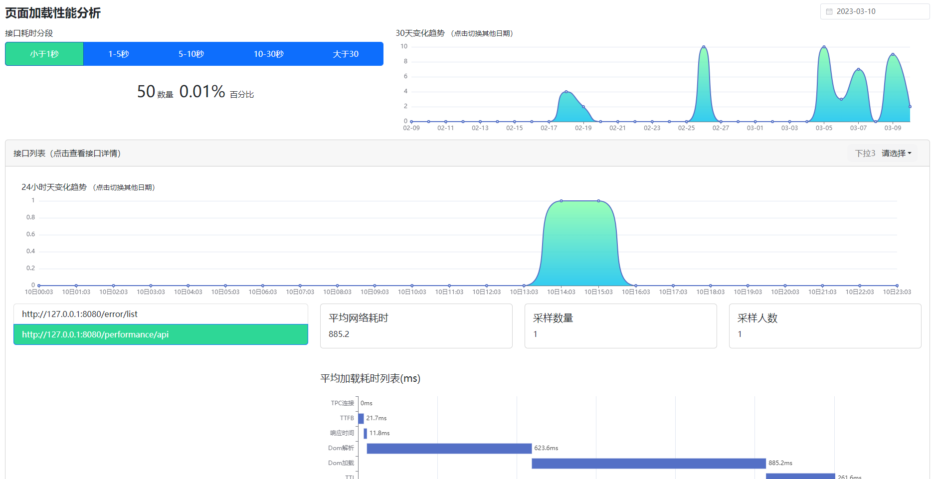935x479 pixels.
Task: Click the TTFB 21.7ms bar
Action: coord(361,418)
